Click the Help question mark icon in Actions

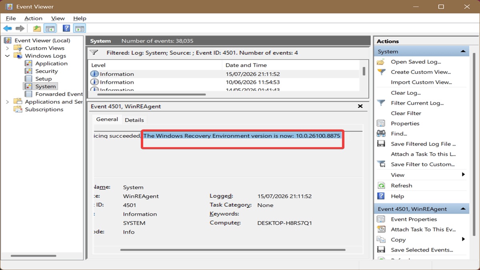[381, 196]
